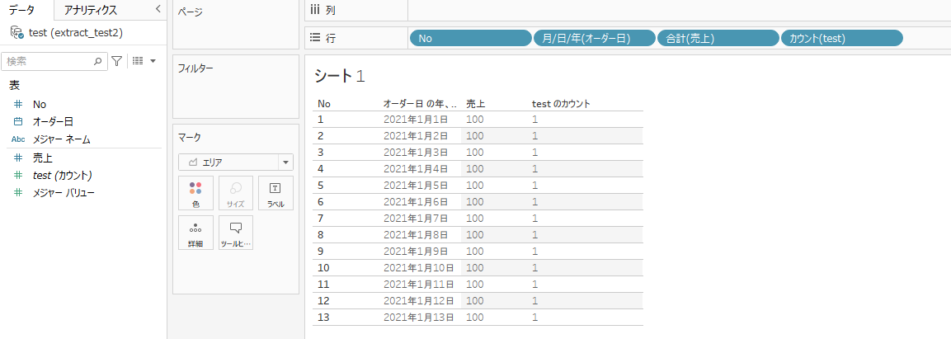
Task: Click the test (extract_test2) data source name
Action: tap(76, 33)
